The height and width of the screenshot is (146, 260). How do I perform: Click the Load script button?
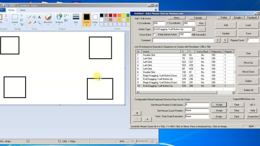pyautogui.click(x=248, y=25)
